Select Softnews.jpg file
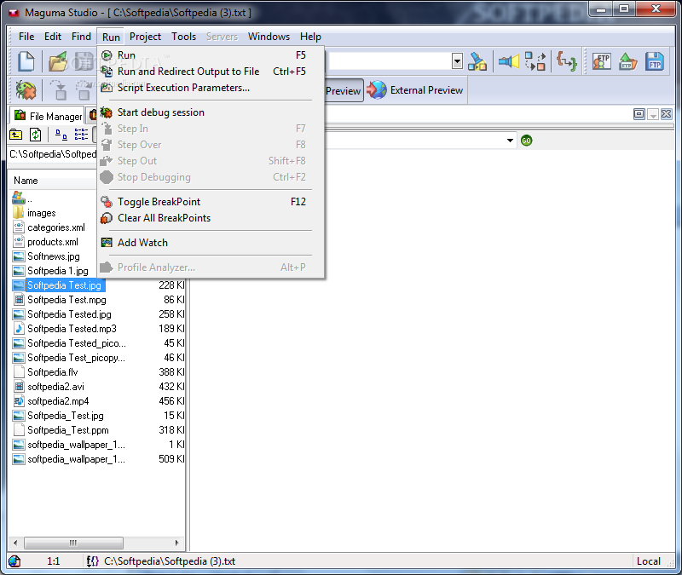Viewport: 682px width, 575px height. (54, 256)
